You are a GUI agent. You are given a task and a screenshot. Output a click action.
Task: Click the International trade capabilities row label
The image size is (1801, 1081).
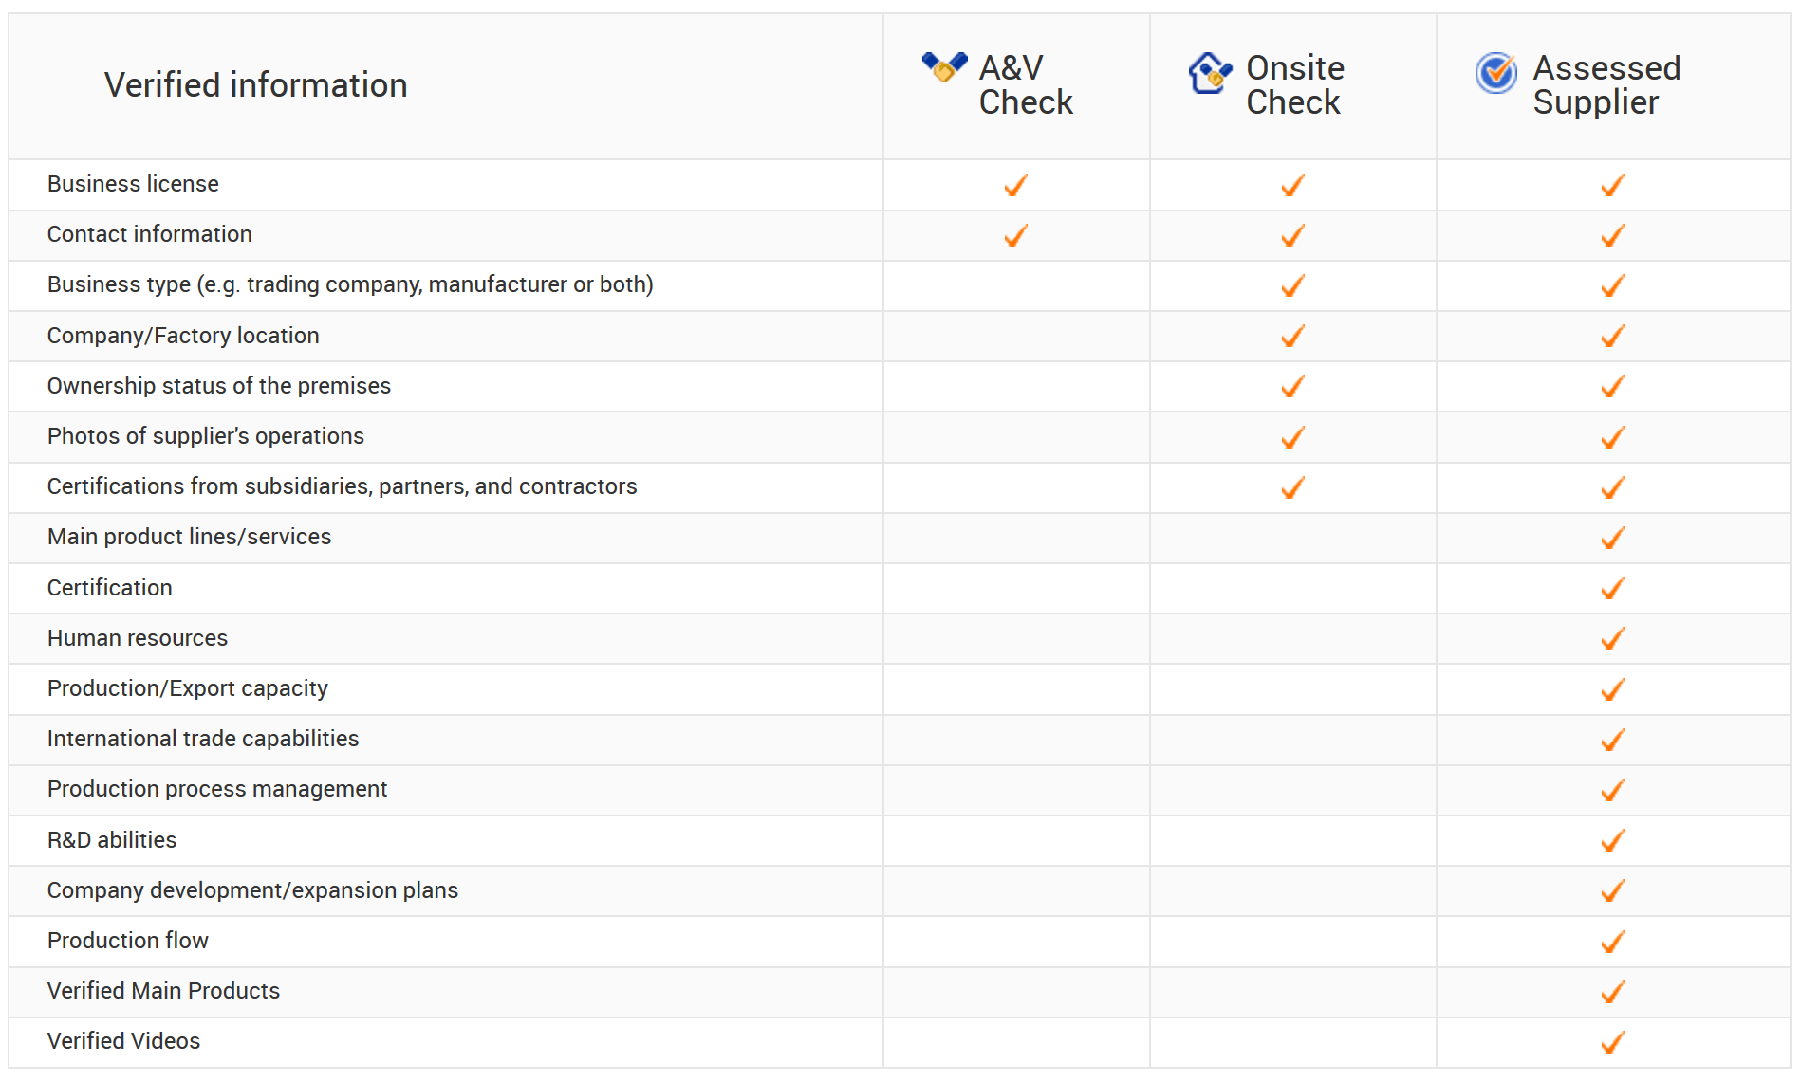[x=203, y=739]
